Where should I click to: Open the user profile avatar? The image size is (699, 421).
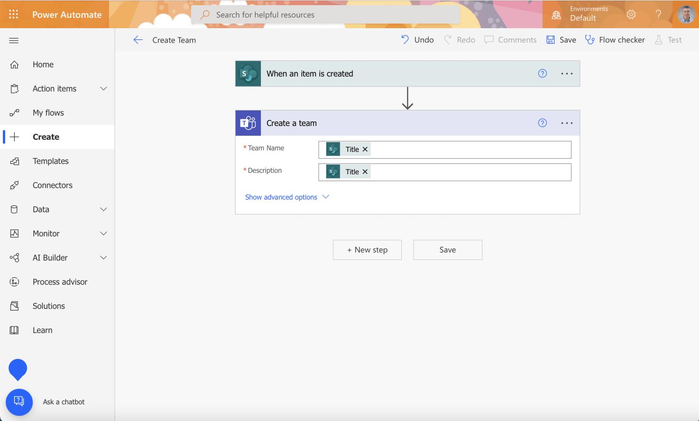(x=686, y=15)
